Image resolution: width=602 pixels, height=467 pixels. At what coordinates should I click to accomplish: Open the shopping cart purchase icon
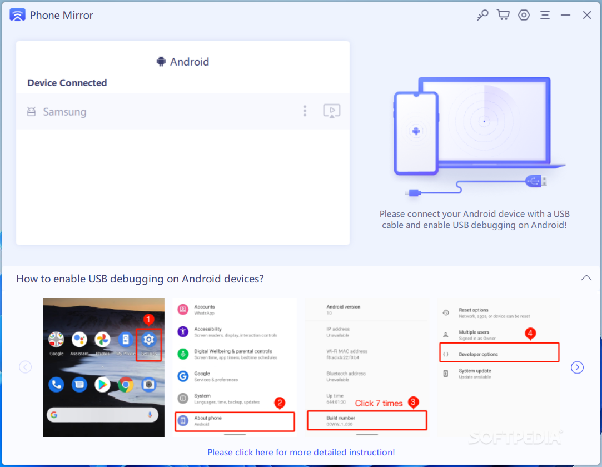[x=503, y=15]
